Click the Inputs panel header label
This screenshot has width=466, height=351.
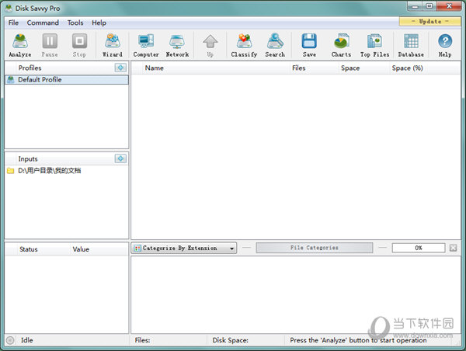tap(28, 159)
